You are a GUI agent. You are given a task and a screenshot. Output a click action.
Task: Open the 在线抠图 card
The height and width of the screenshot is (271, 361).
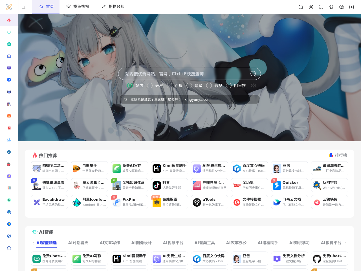(170, 202)
